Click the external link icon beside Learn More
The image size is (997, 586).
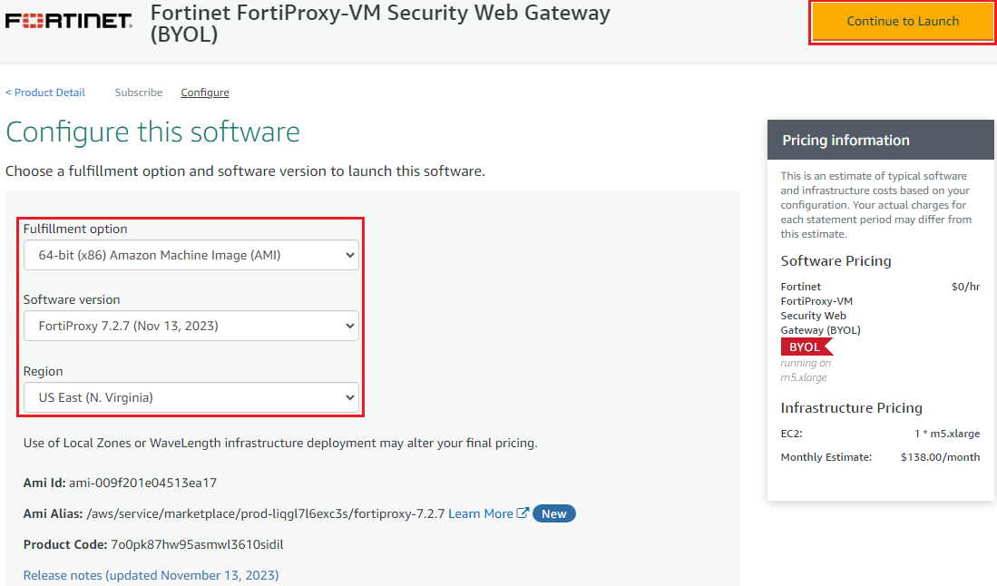click(523, 513)
